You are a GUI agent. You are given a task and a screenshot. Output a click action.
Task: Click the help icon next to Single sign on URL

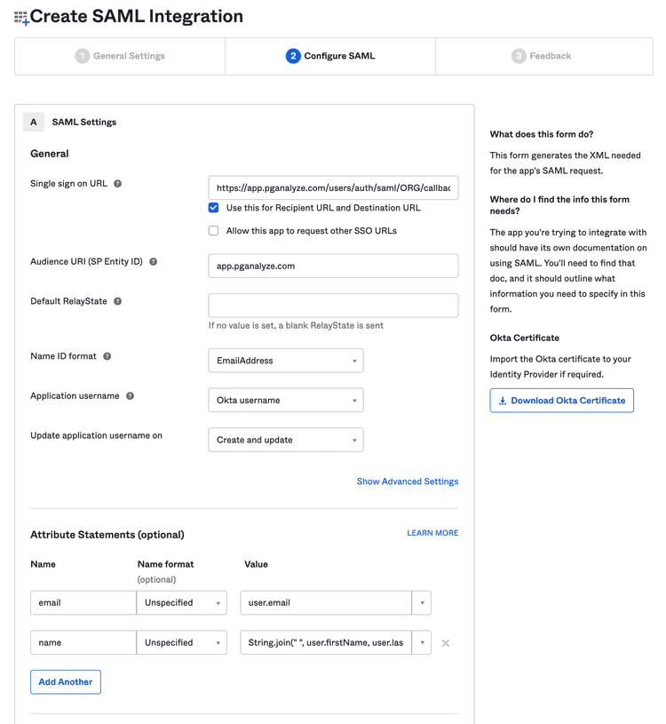point(118,184)
